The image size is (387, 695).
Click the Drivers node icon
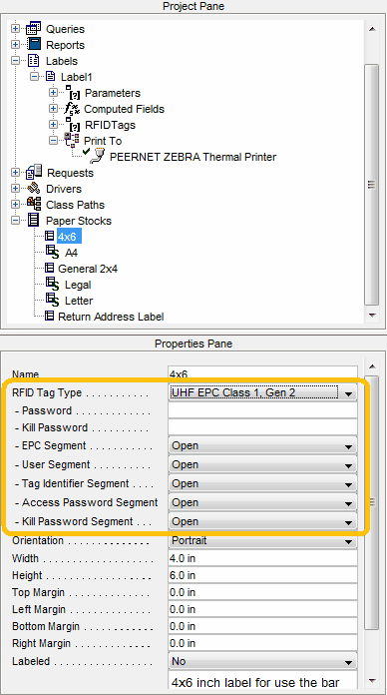point(34,189)
